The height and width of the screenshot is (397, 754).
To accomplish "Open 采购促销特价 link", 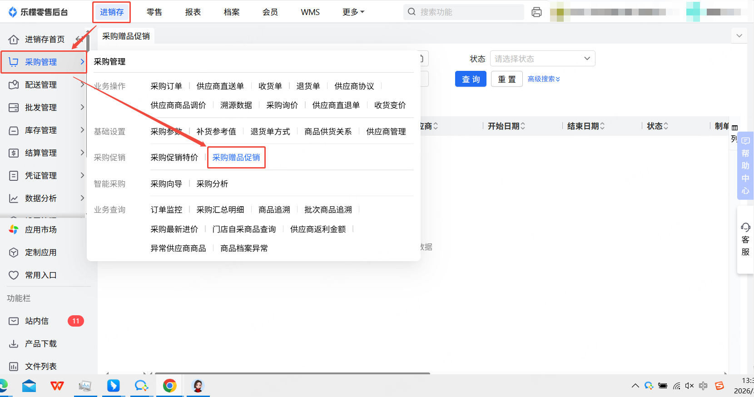I will coord(174,158).
